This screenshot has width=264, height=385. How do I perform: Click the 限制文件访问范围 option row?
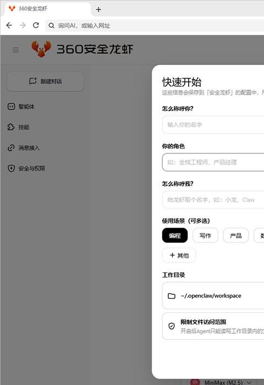pyautogui.click(x=213, y=326)
